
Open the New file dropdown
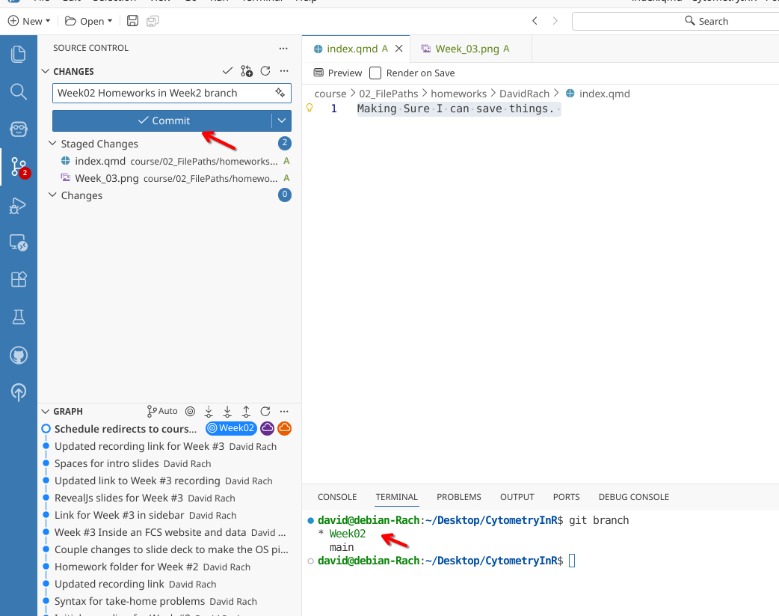click(28, 21)
